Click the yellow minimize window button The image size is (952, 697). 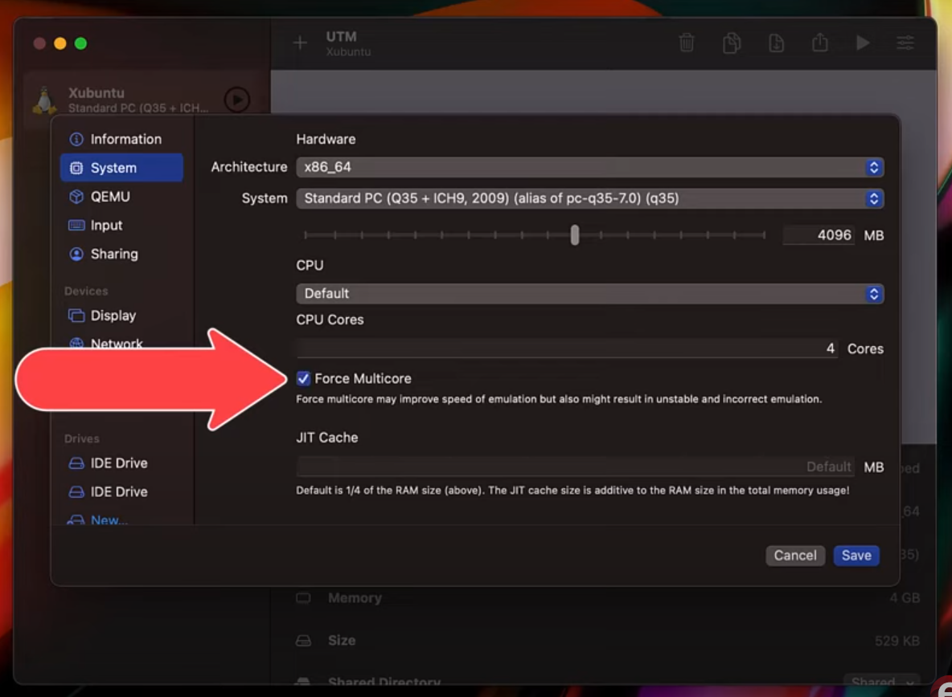(60, 43)
